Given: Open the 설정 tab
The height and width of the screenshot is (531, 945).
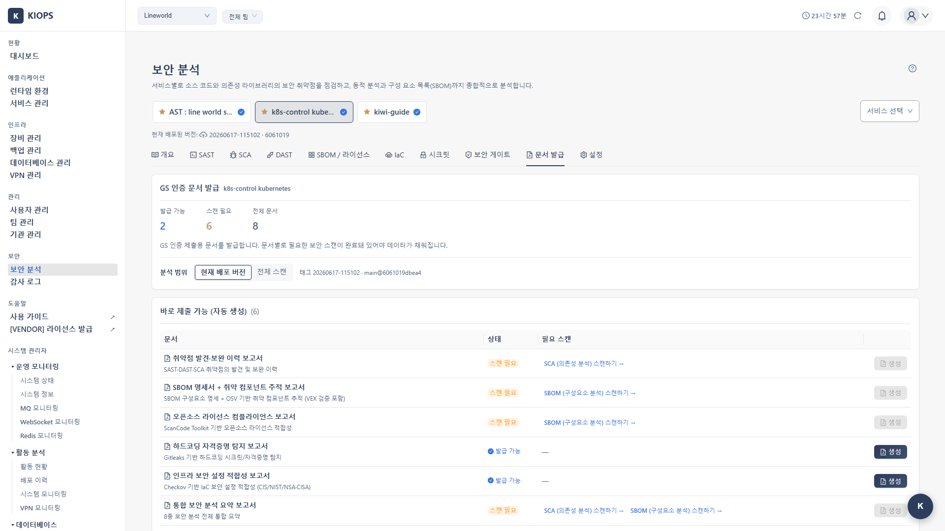Looking at the screenshot, I should tap(592, 155).
